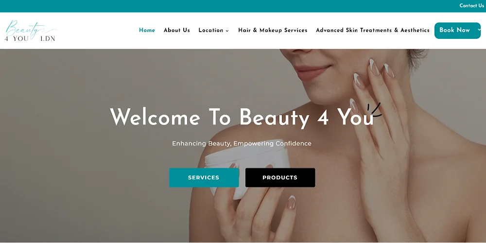Click the black sparkle doodle beside You

point(374,110)
